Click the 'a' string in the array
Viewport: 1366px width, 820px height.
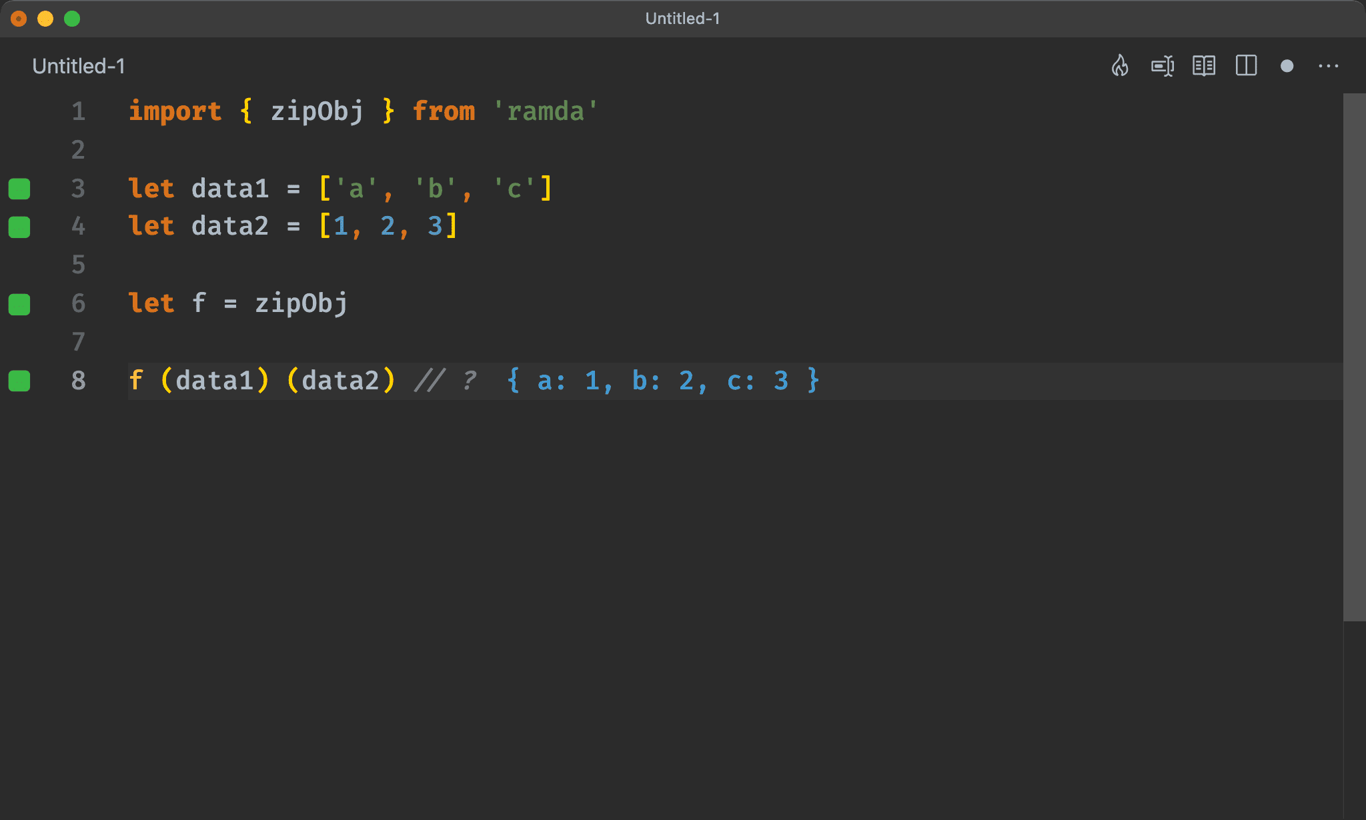(x=356, y=189)
